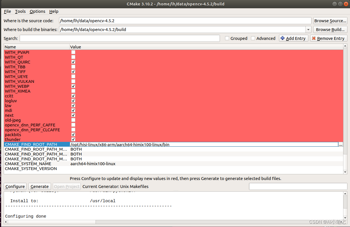Select the WITH_VULKAN entry name
The height and width of the screenshot is (227, 350).
[19, 81]
